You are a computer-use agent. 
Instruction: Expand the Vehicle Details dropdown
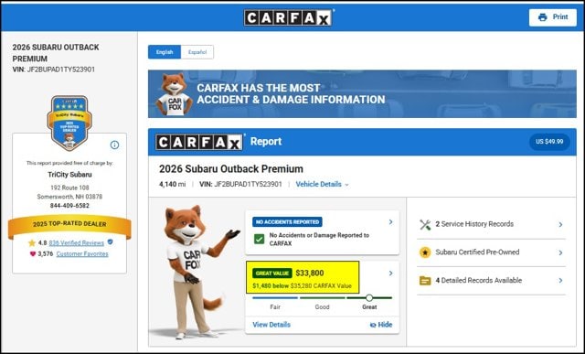click(x=322, y=184)
